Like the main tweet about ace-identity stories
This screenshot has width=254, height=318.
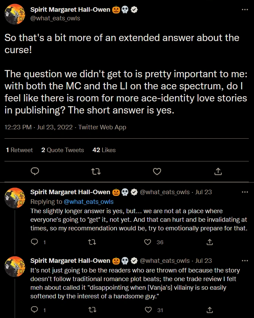[157, 171]
